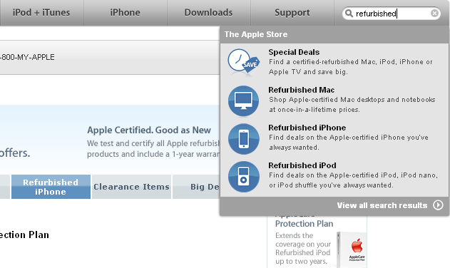Click 'Shop Apple-certified Mac desktops' description
The image size is (450, 268).
(x=352, y=105)
